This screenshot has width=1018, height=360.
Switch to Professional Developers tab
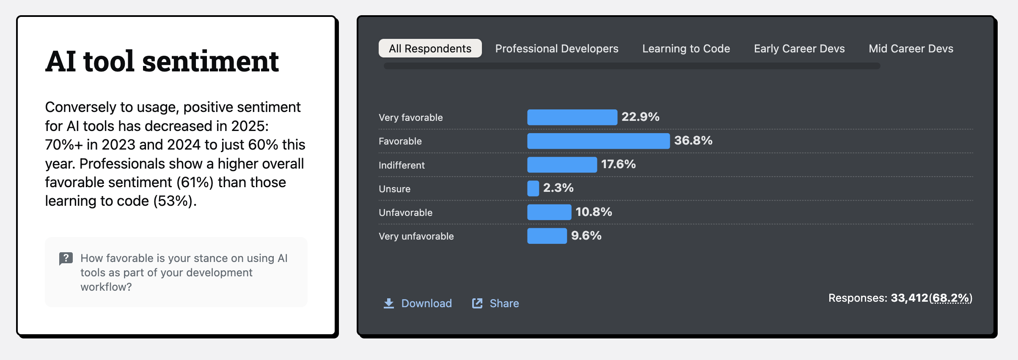pyautogui.click(x=556, y=49)
